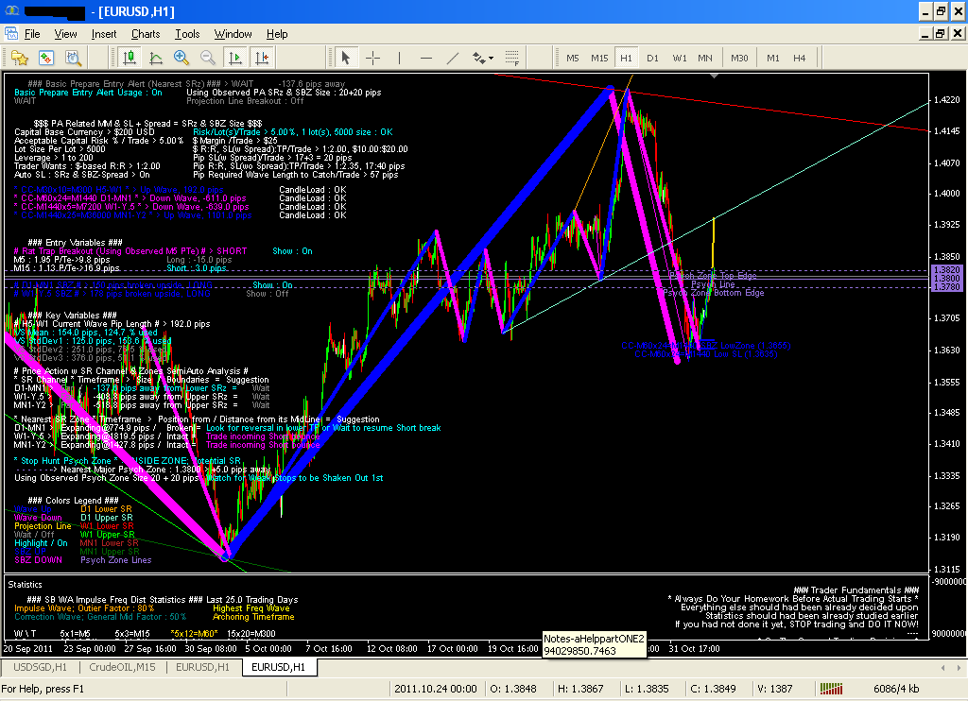Viewport: 968px width, 701px height.
Task: Click the Statistics label in indicator window
Action: point(25,585)
